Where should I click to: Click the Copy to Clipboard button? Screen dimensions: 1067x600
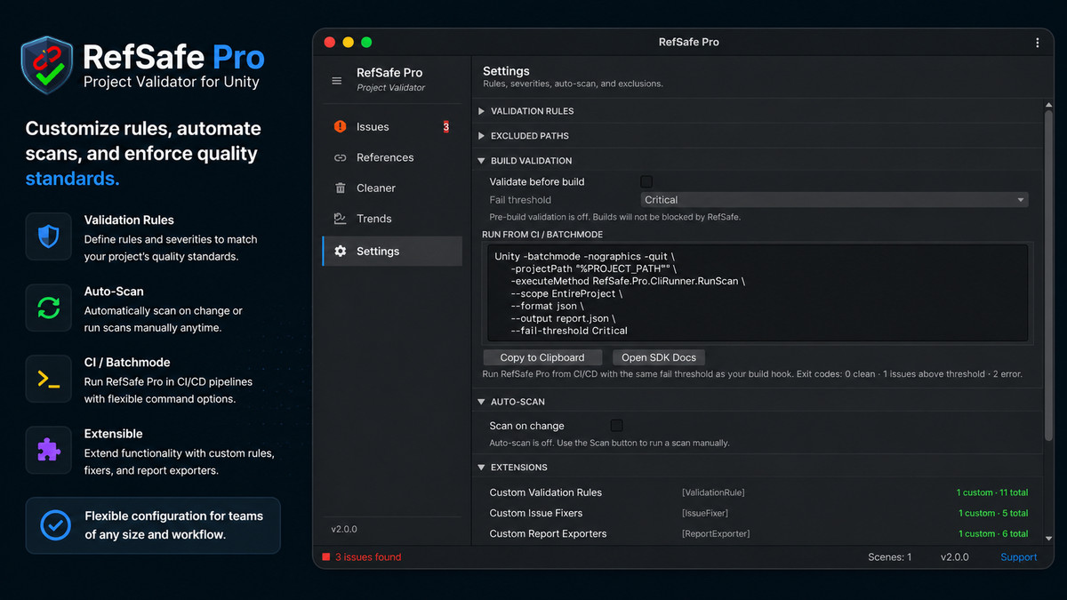(x=542, y=357)
